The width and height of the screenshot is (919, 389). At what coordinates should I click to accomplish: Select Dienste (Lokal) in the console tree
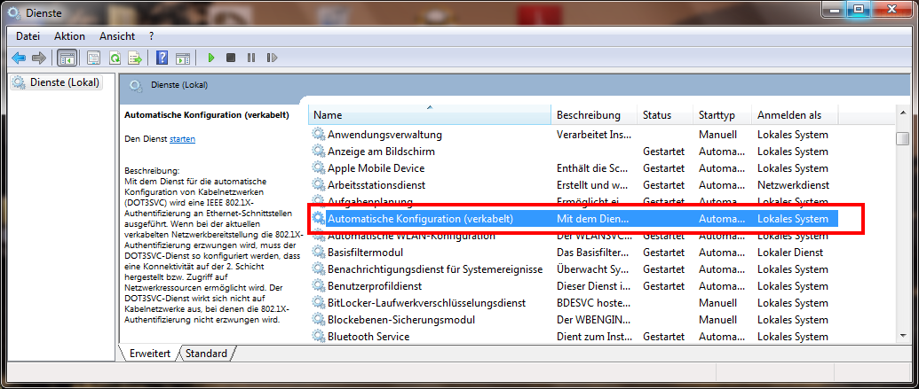tap(57, 82)
